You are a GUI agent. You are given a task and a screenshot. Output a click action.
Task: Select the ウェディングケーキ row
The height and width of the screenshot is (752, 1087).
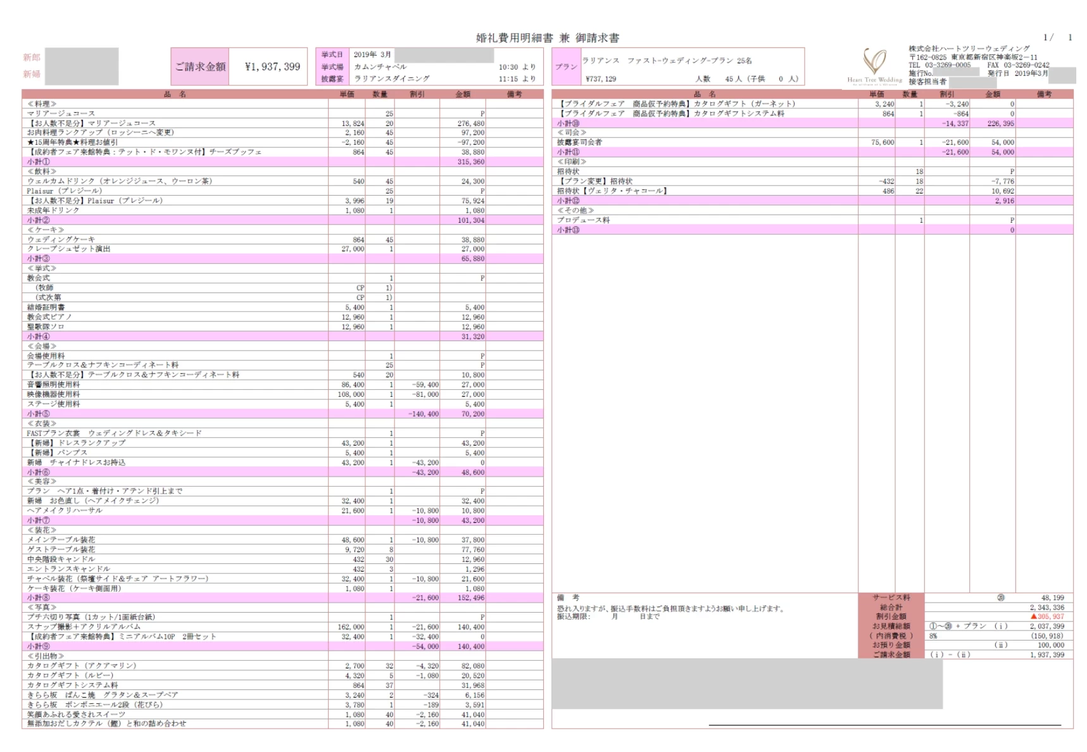[x=282, y=240]
